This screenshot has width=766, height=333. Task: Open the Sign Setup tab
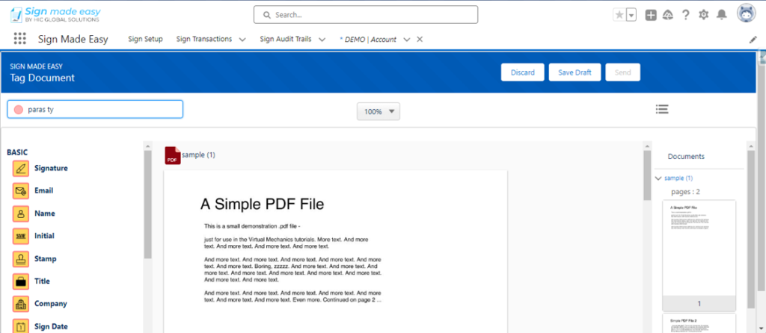tap(146, 39)
